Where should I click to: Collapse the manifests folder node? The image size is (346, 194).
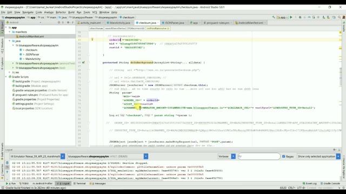tap(10, 32)
